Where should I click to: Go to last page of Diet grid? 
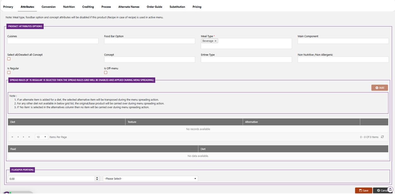pyautogui.click(x=29, y=137)
